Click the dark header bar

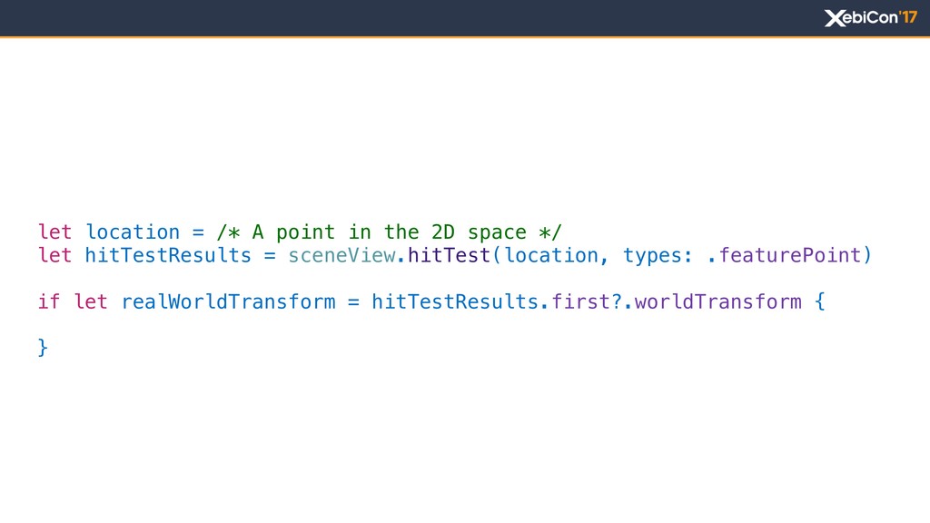(465, 18)
